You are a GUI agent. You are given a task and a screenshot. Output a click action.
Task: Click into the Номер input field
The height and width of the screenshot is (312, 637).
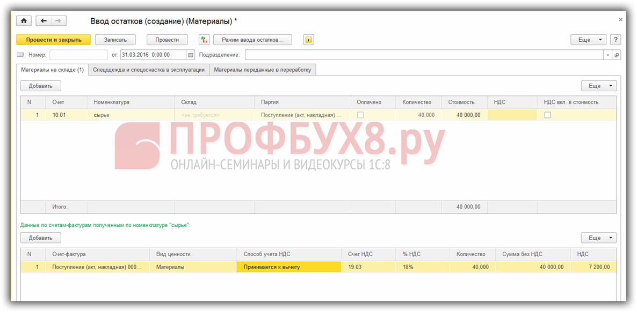[x=78, y=55]
